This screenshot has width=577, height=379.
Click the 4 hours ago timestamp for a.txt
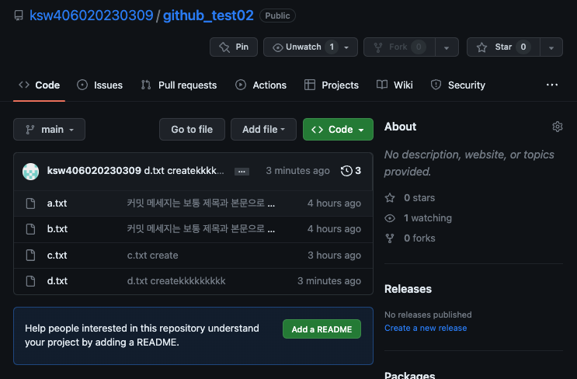(334, 203)
